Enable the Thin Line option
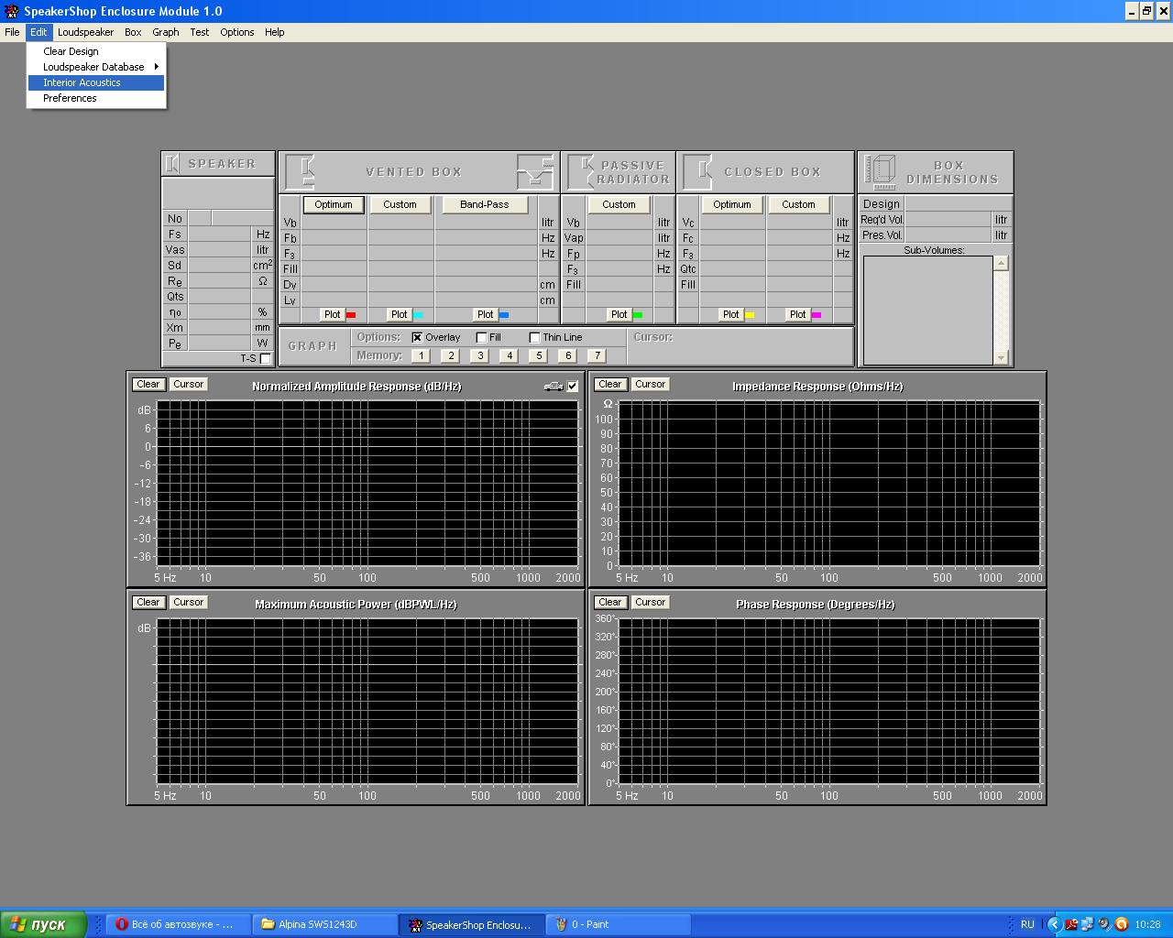1173x938 pixels. pos(534,337)
